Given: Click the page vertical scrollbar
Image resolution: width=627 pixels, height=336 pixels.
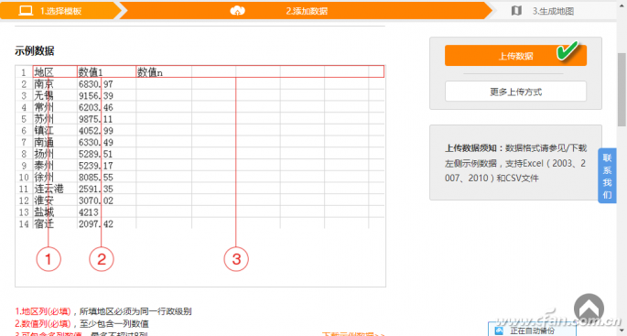Looking at the screenshot, I should click(x=622, y=90).
